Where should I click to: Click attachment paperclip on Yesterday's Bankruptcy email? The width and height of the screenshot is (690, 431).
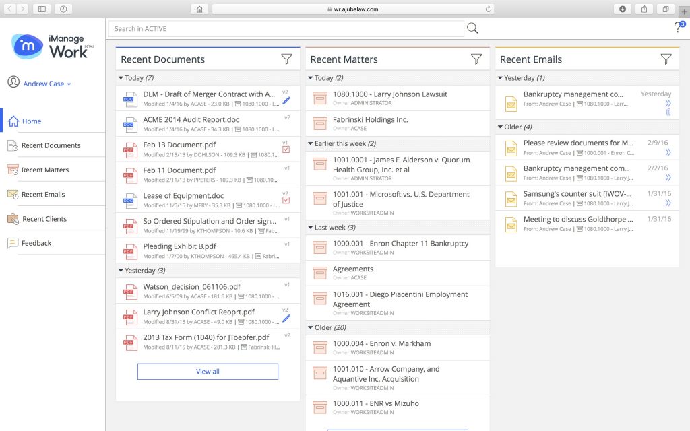[x=668, y=112]
